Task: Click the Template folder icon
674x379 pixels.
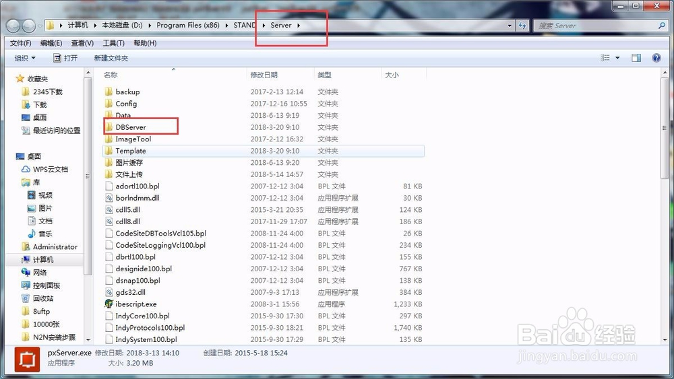Action: pos(109,151)
